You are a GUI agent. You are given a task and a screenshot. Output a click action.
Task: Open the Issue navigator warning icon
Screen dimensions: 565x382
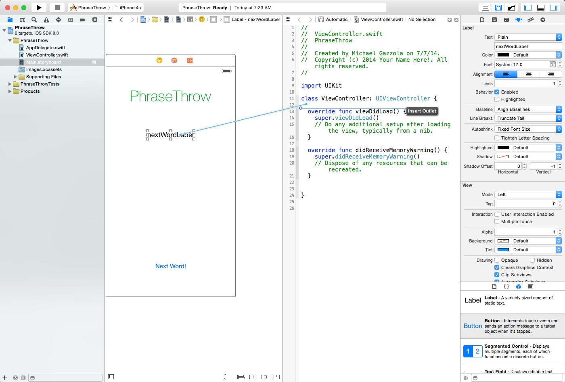pos(46,20)
